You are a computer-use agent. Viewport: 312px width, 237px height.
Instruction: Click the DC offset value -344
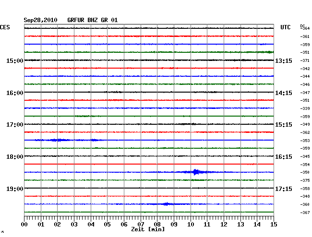(x=305, y=76)
